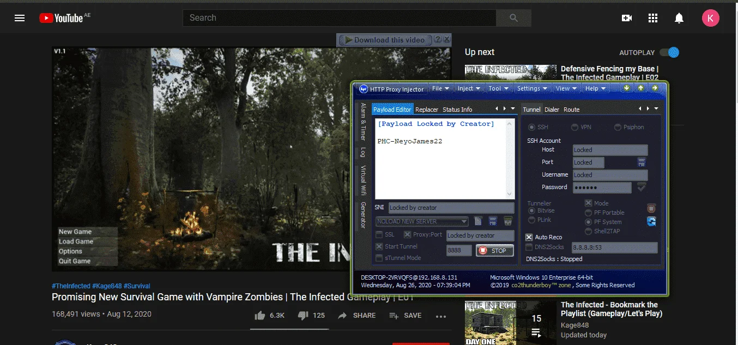Click the blue refresh icon beside PF System
Screen dimensions: 738x345
pos(651,221)
